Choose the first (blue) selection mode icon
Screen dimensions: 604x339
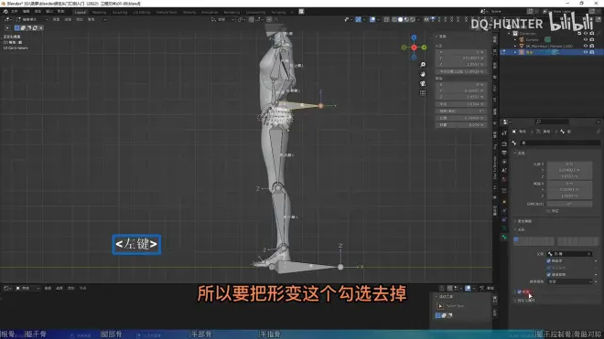[17, 27]
